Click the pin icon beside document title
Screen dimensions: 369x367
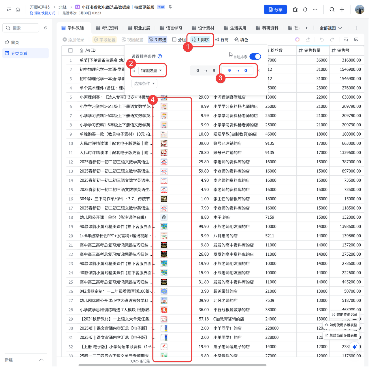[x=170, y=7]
